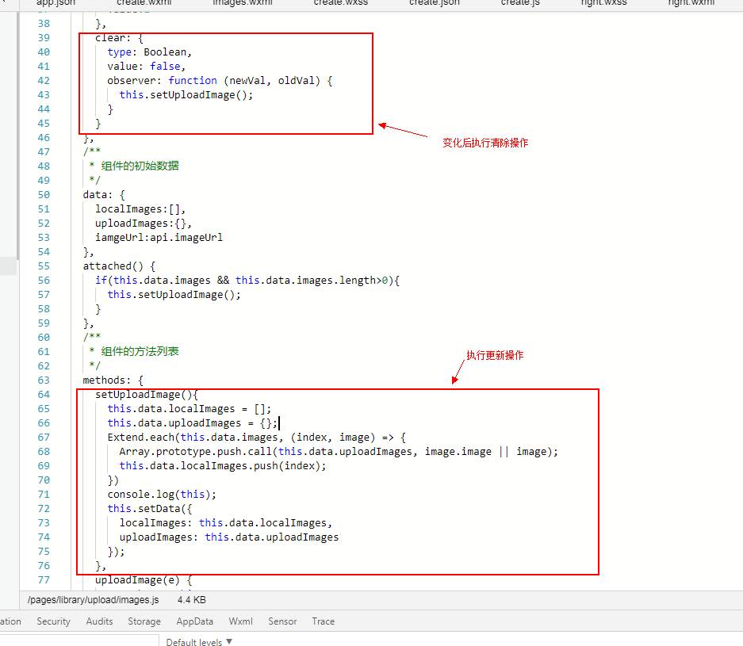Place cursor on console.log(this) line
Viewport: 743px width, 646px height.
(x=162, y=495)
